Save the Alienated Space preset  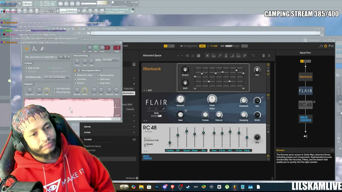pyautogui.click(x=199, y=55)
